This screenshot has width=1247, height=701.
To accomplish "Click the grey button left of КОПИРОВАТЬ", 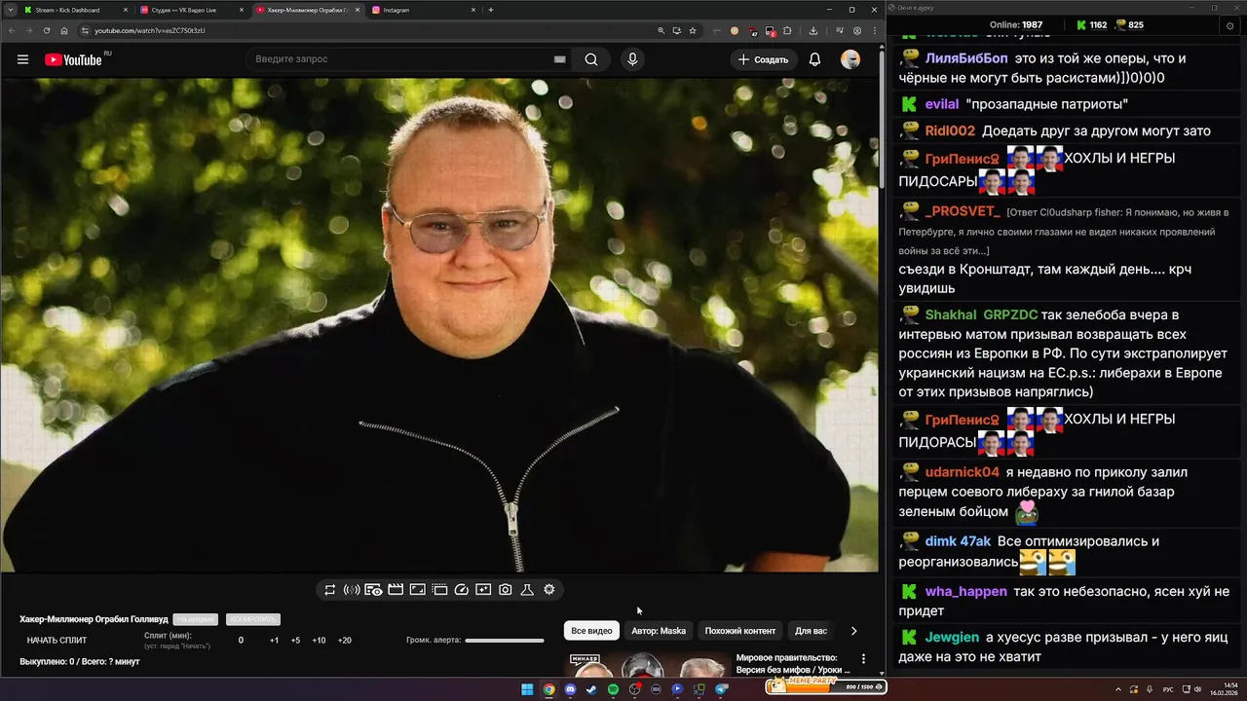I will click(196, 619).
